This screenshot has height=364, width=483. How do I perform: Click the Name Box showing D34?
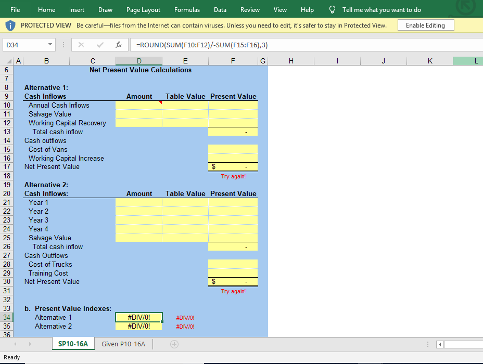click(x=29, y=45)
